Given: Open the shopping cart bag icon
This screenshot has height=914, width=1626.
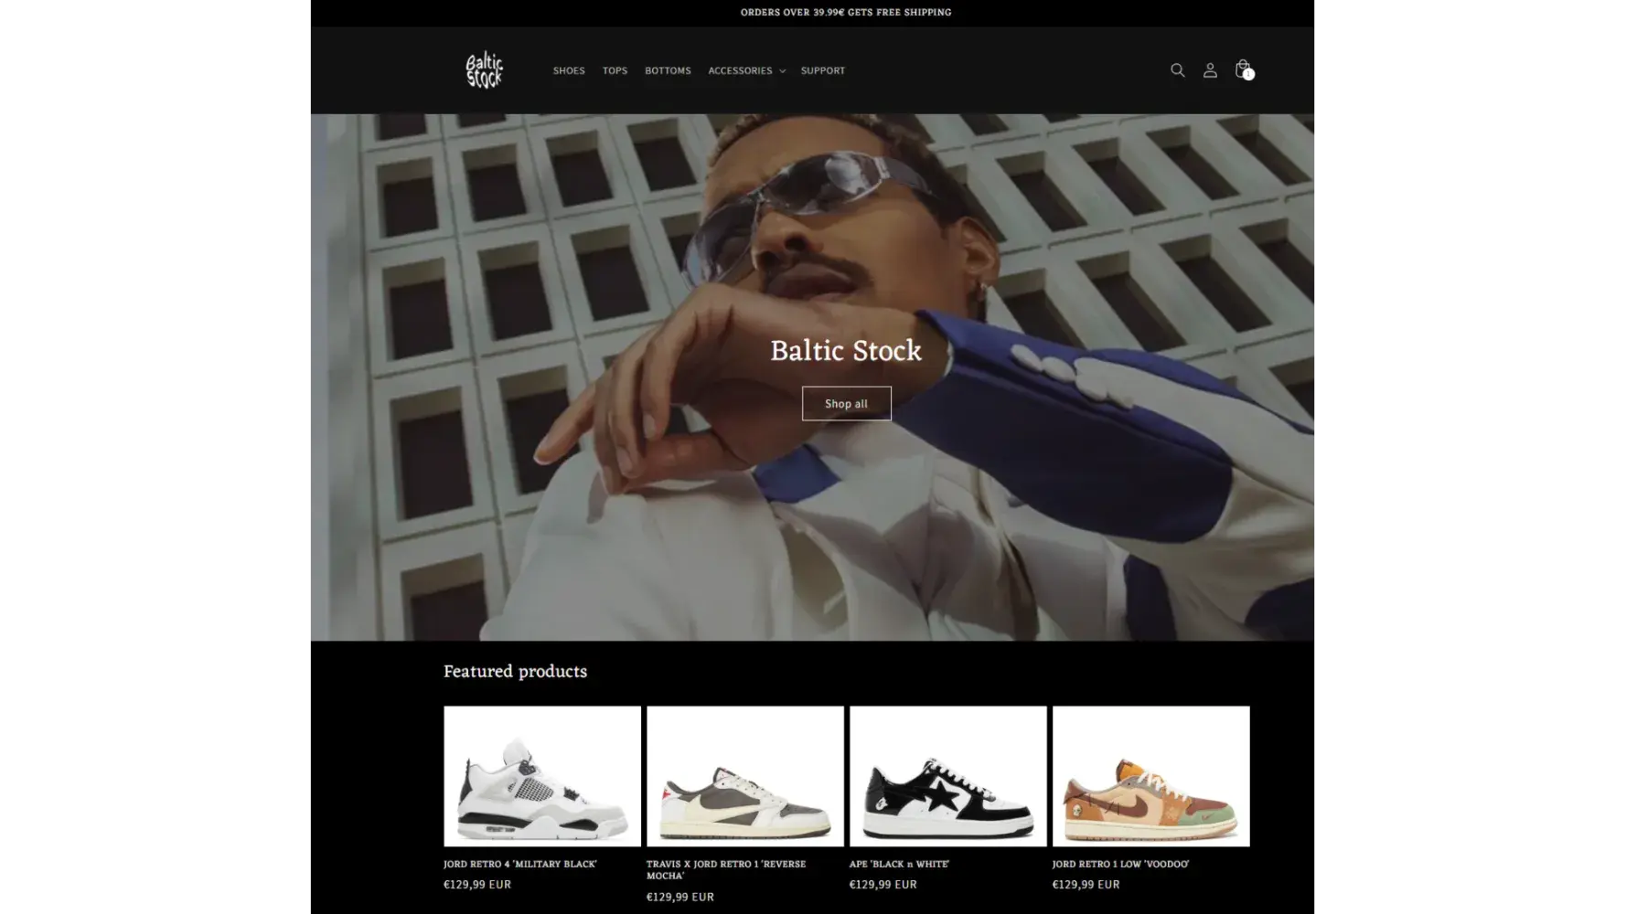Looking at the screenshot, I should point(1243,69).
